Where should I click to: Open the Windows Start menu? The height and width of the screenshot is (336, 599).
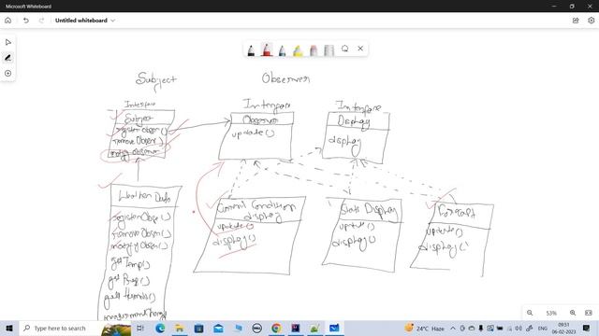(9, 328)
